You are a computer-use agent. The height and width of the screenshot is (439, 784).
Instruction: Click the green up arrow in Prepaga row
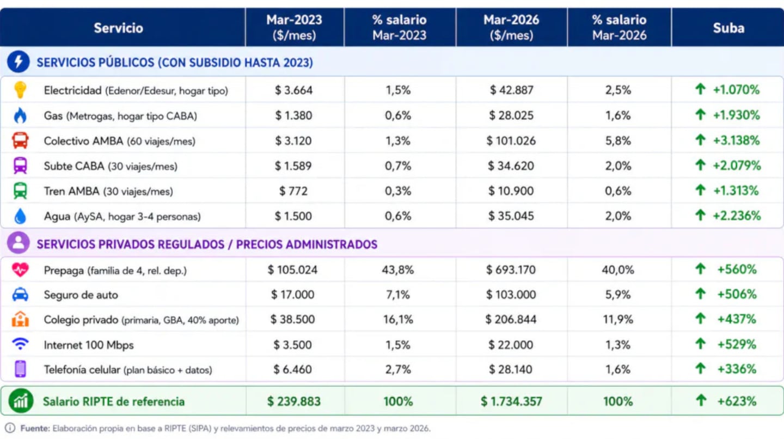[x=701, y=269]
